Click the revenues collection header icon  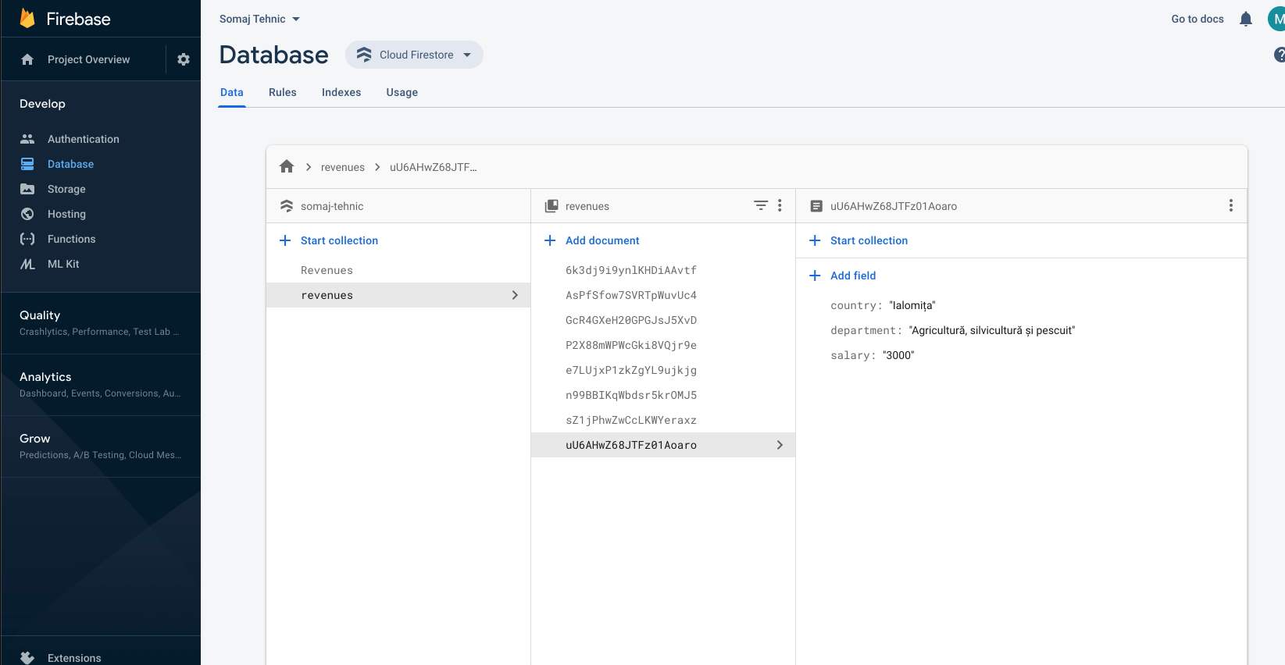551,206
